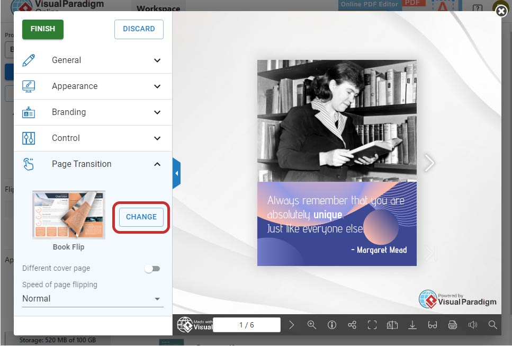The height and width of the screenshot is (346, 512).
Task: Open search with the magnifier icon
Action: (493, 325)
